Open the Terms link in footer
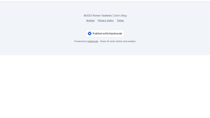Viewport: 210px width, 118px height. coord(120,20)
